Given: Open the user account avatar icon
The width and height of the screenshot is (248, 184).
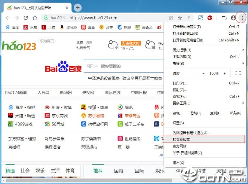Looking at the screenshot, I should (x=233, y=18).
